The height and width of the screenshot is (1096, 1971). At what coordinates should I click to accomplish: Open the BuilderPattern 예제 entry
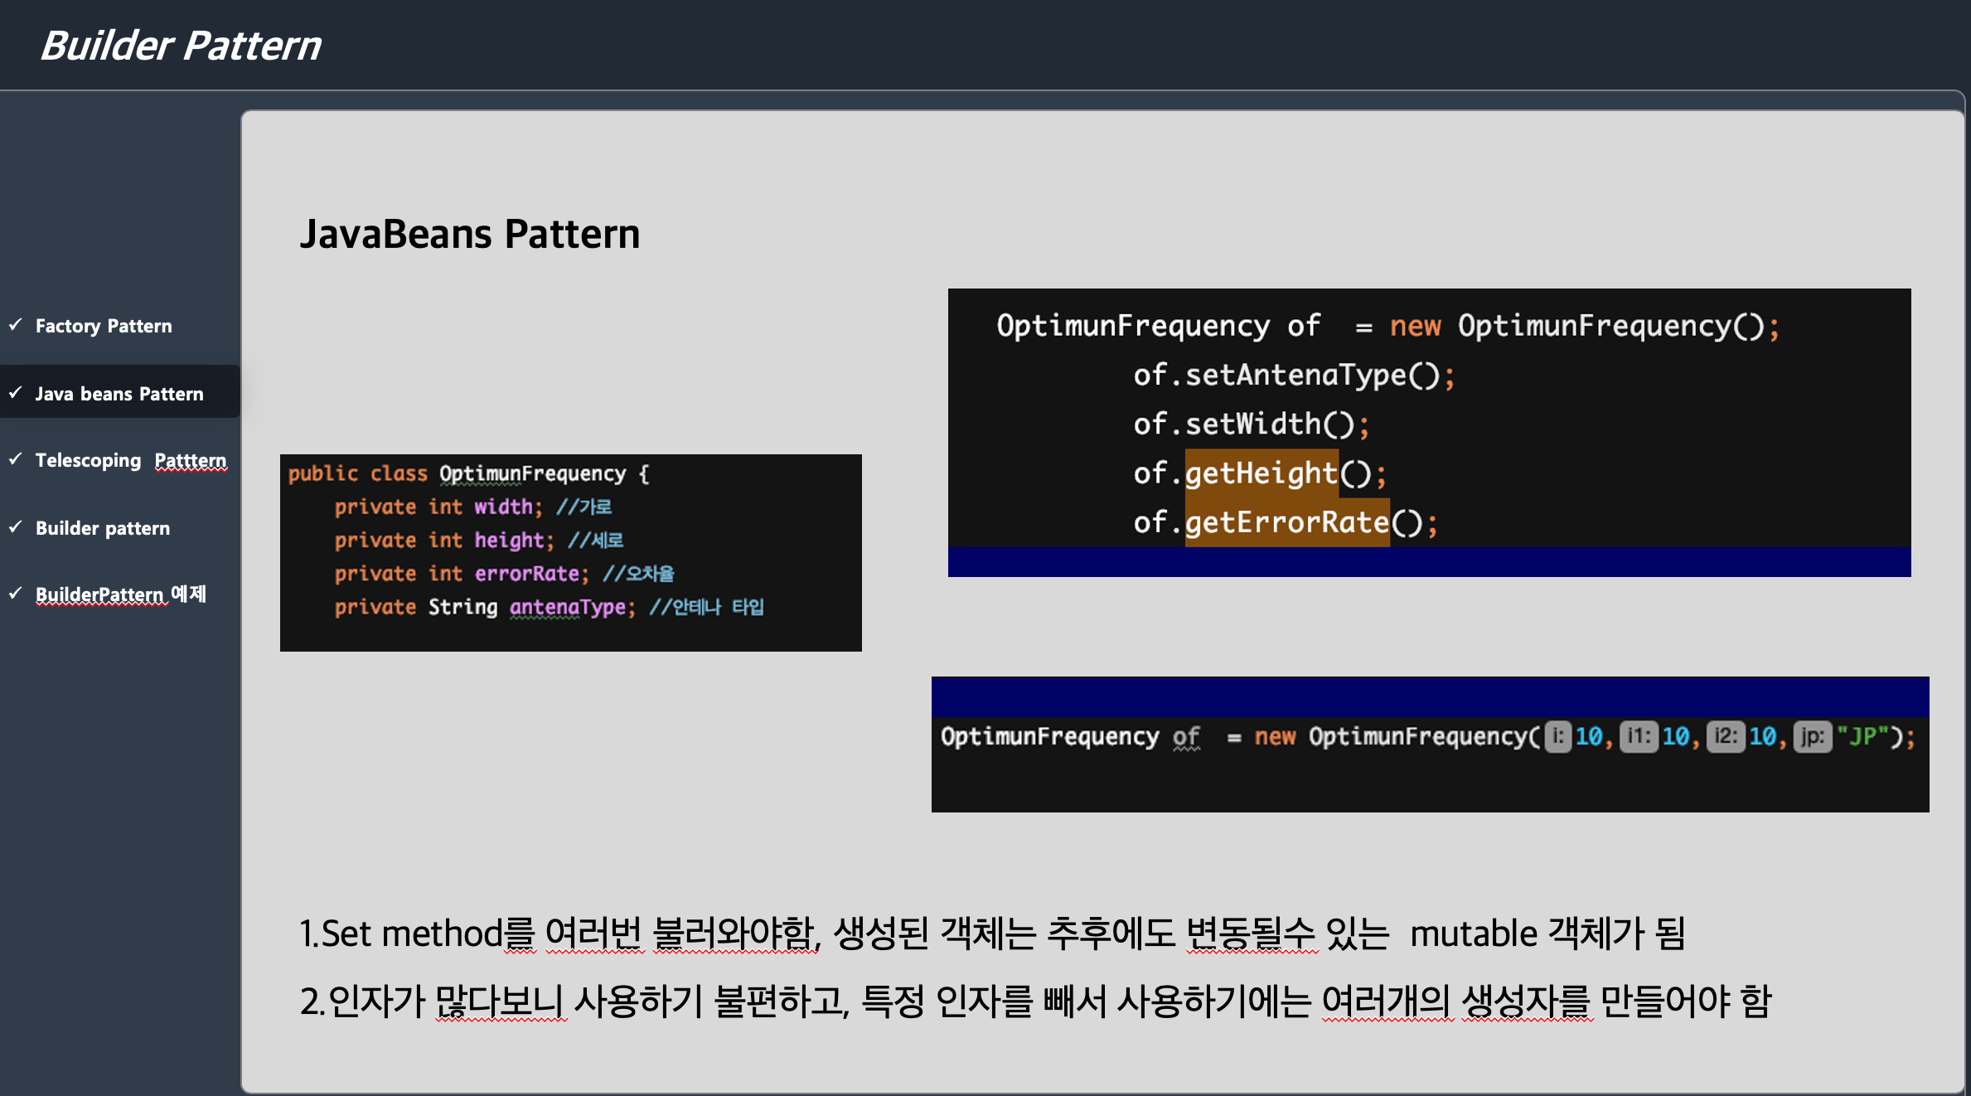click(120, 594)
